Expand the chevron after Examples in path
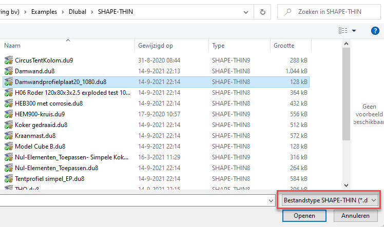Image resolution: width=384 pixels, height=227 pixels. coord(63,12)
